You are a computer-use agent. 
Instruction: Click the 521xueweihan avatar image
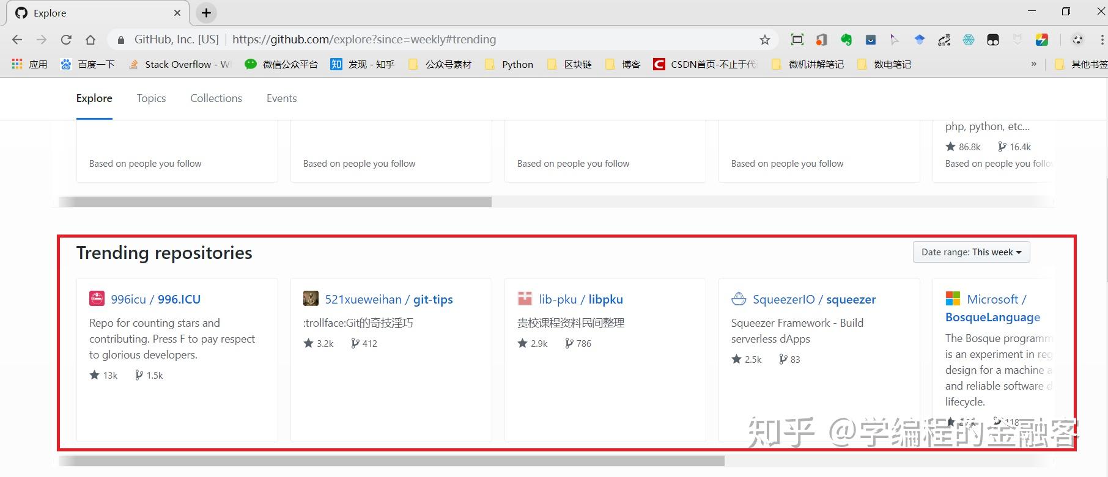tap(311, 299)
